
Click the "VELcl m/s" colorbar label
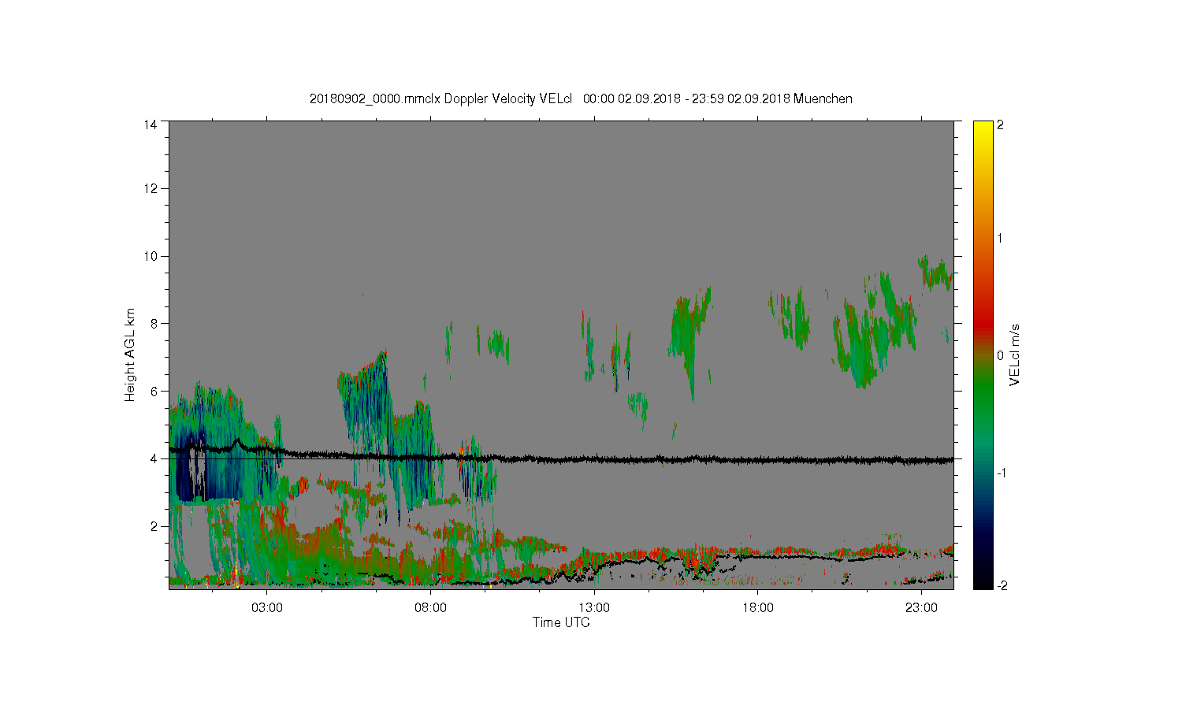click(1015, 354)
